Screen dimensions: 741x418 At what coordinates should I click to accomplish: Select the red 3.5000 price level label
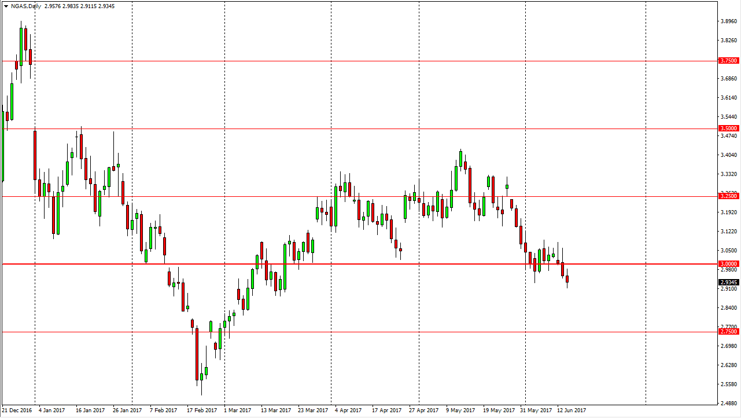(x=728, y=129)
